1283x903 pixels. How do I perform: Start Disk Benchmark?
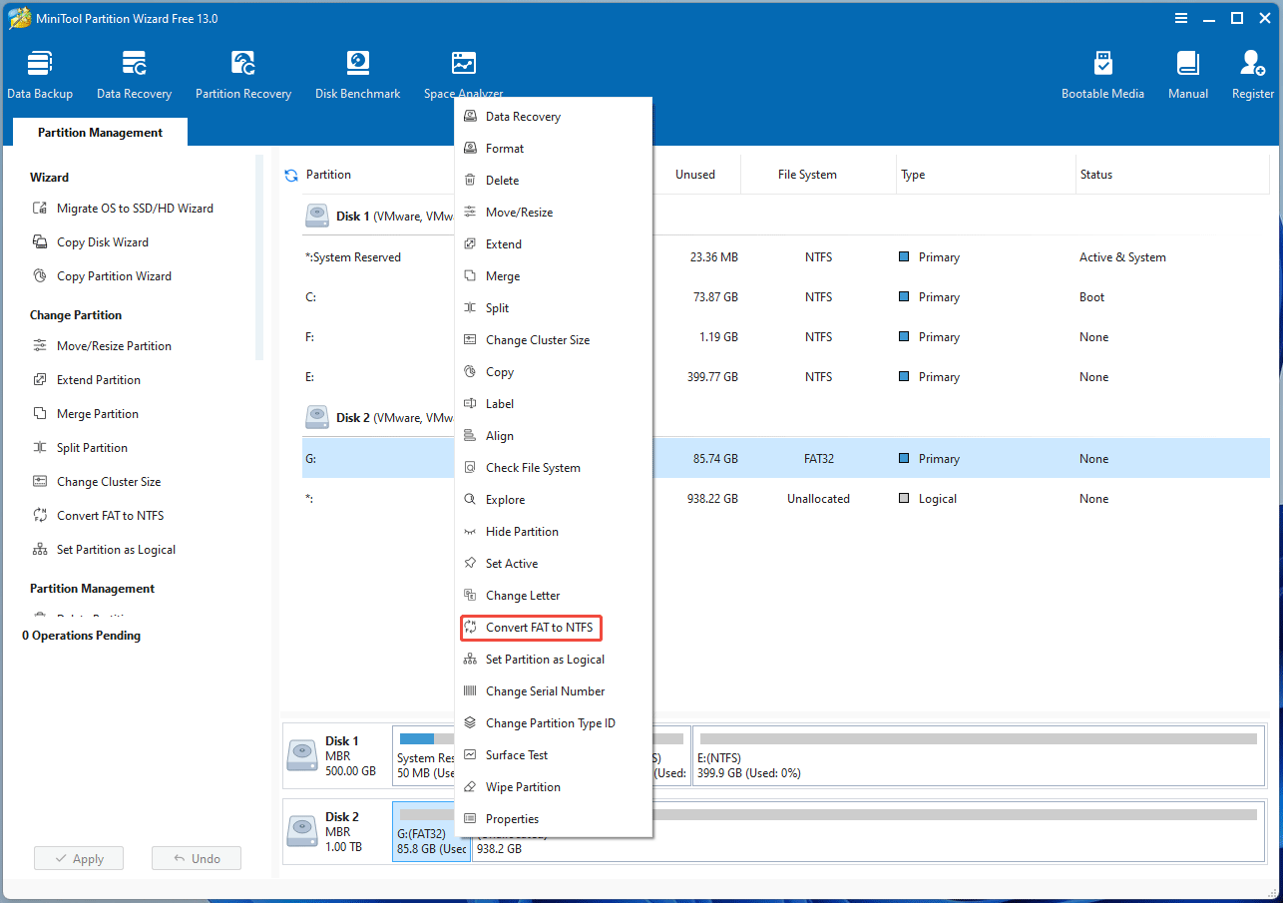(357, 76)
